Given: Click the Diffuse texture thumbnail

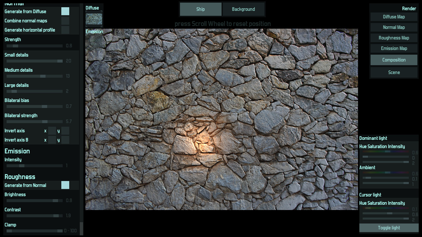Looking at the screenshot, I should click(x=94, y=18).
